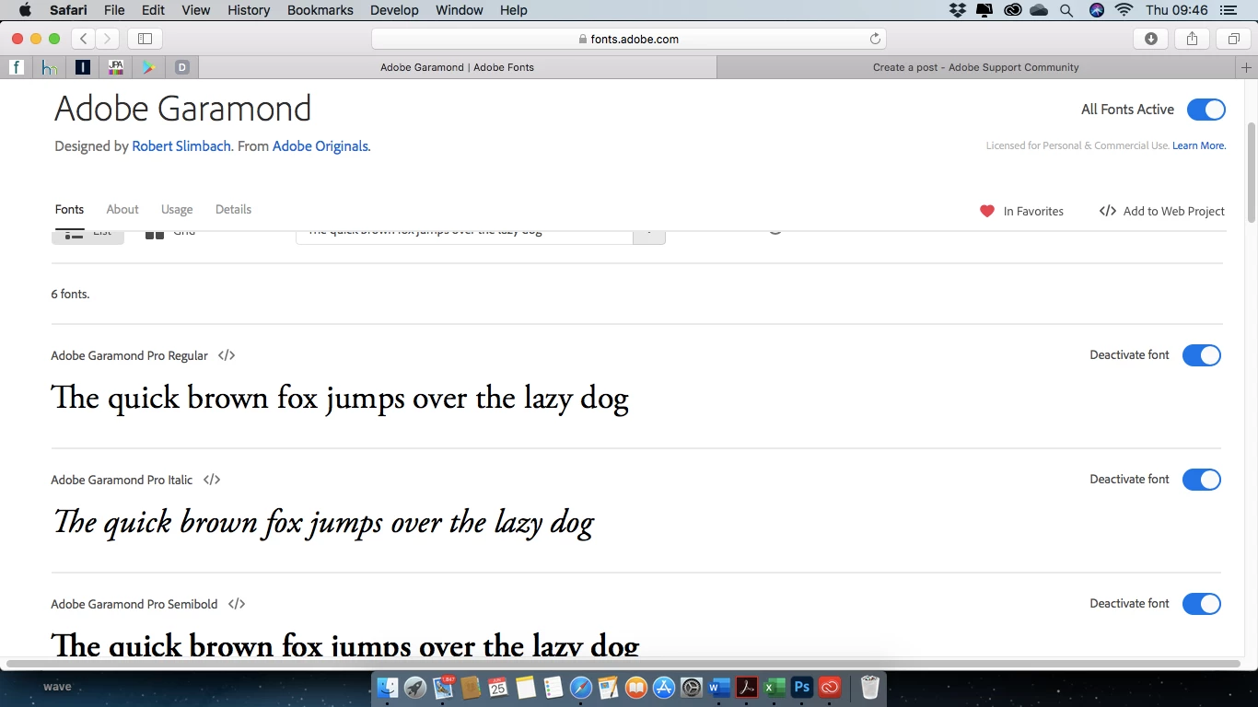
Task: Open the pinned dark 'I' tab
Action: click(83, 67)
